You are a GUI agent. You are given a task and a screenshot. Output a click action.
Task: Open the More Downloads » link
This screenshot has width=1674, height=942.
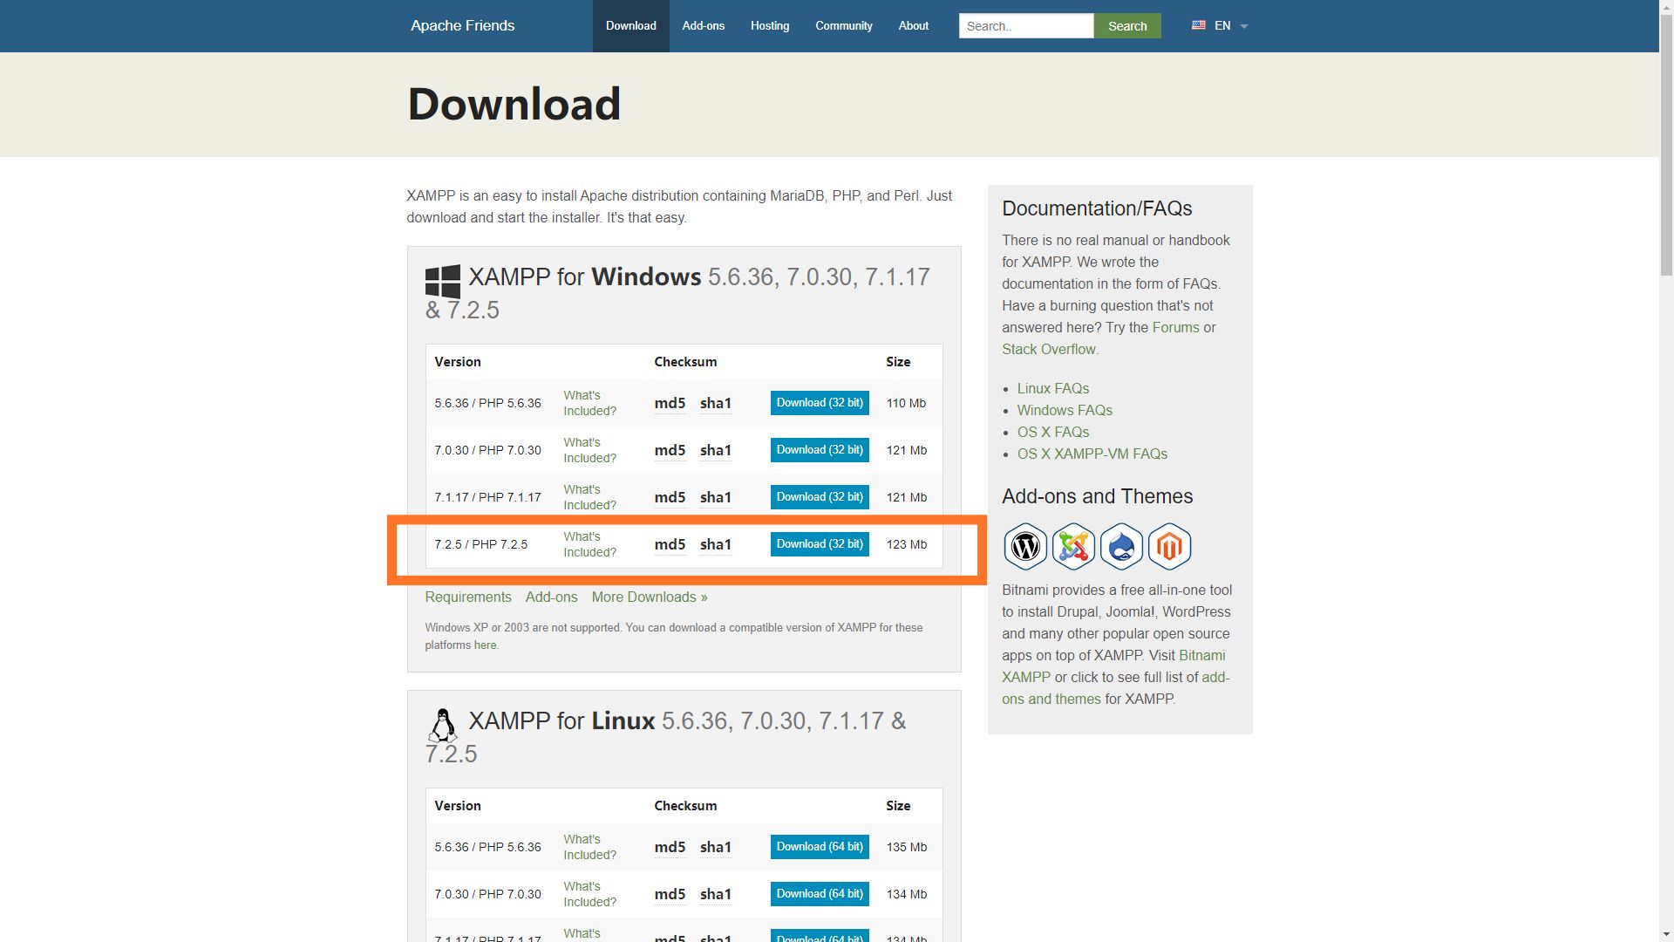650,597
